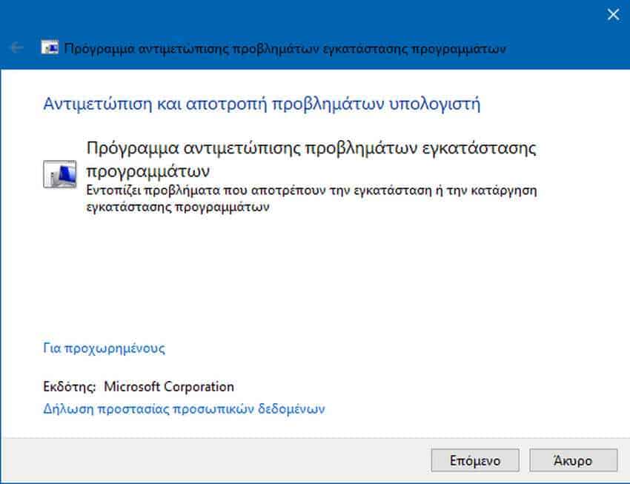Click the word προγραμμάτων under the item title
This screenshot has height=484, width=630.
click(x=147, y=171)
